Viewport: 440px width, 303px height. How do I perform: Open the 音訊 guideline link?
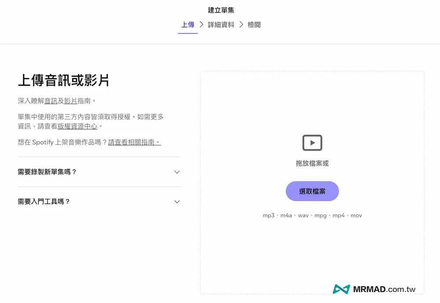tap(50, 100)
